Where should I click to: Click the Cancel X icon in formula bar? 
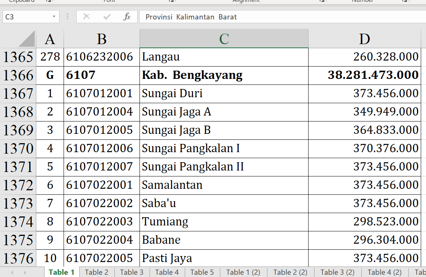(86, 17)
